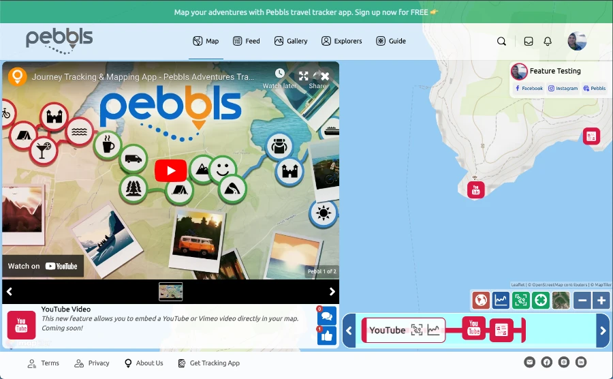The image size is (613, 379).
Task: Click the chart icon in the YouTube timeline label
Action: (433, 330)
